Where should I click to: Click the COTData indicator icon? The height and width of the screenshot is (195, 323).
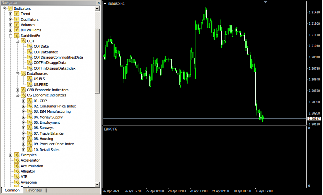(29, 46)
